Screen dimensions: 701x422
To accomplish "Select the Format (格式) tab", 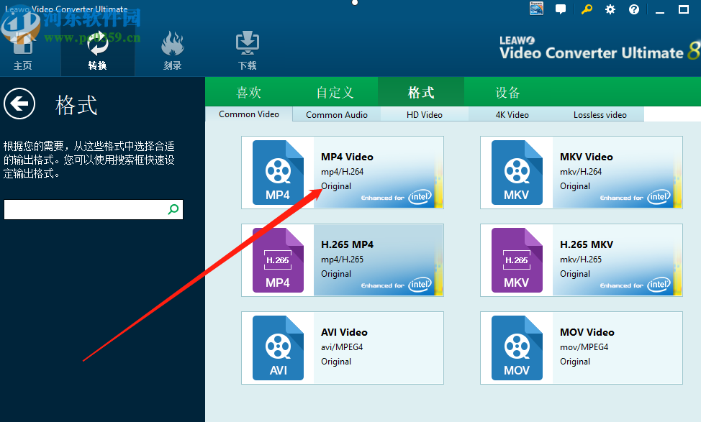I will (421, 93).
